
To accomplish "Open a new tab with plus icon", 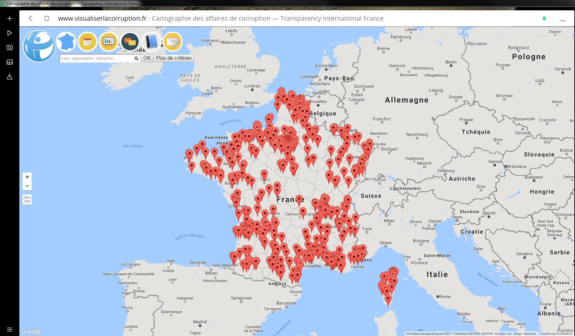I will pos(10,18).
